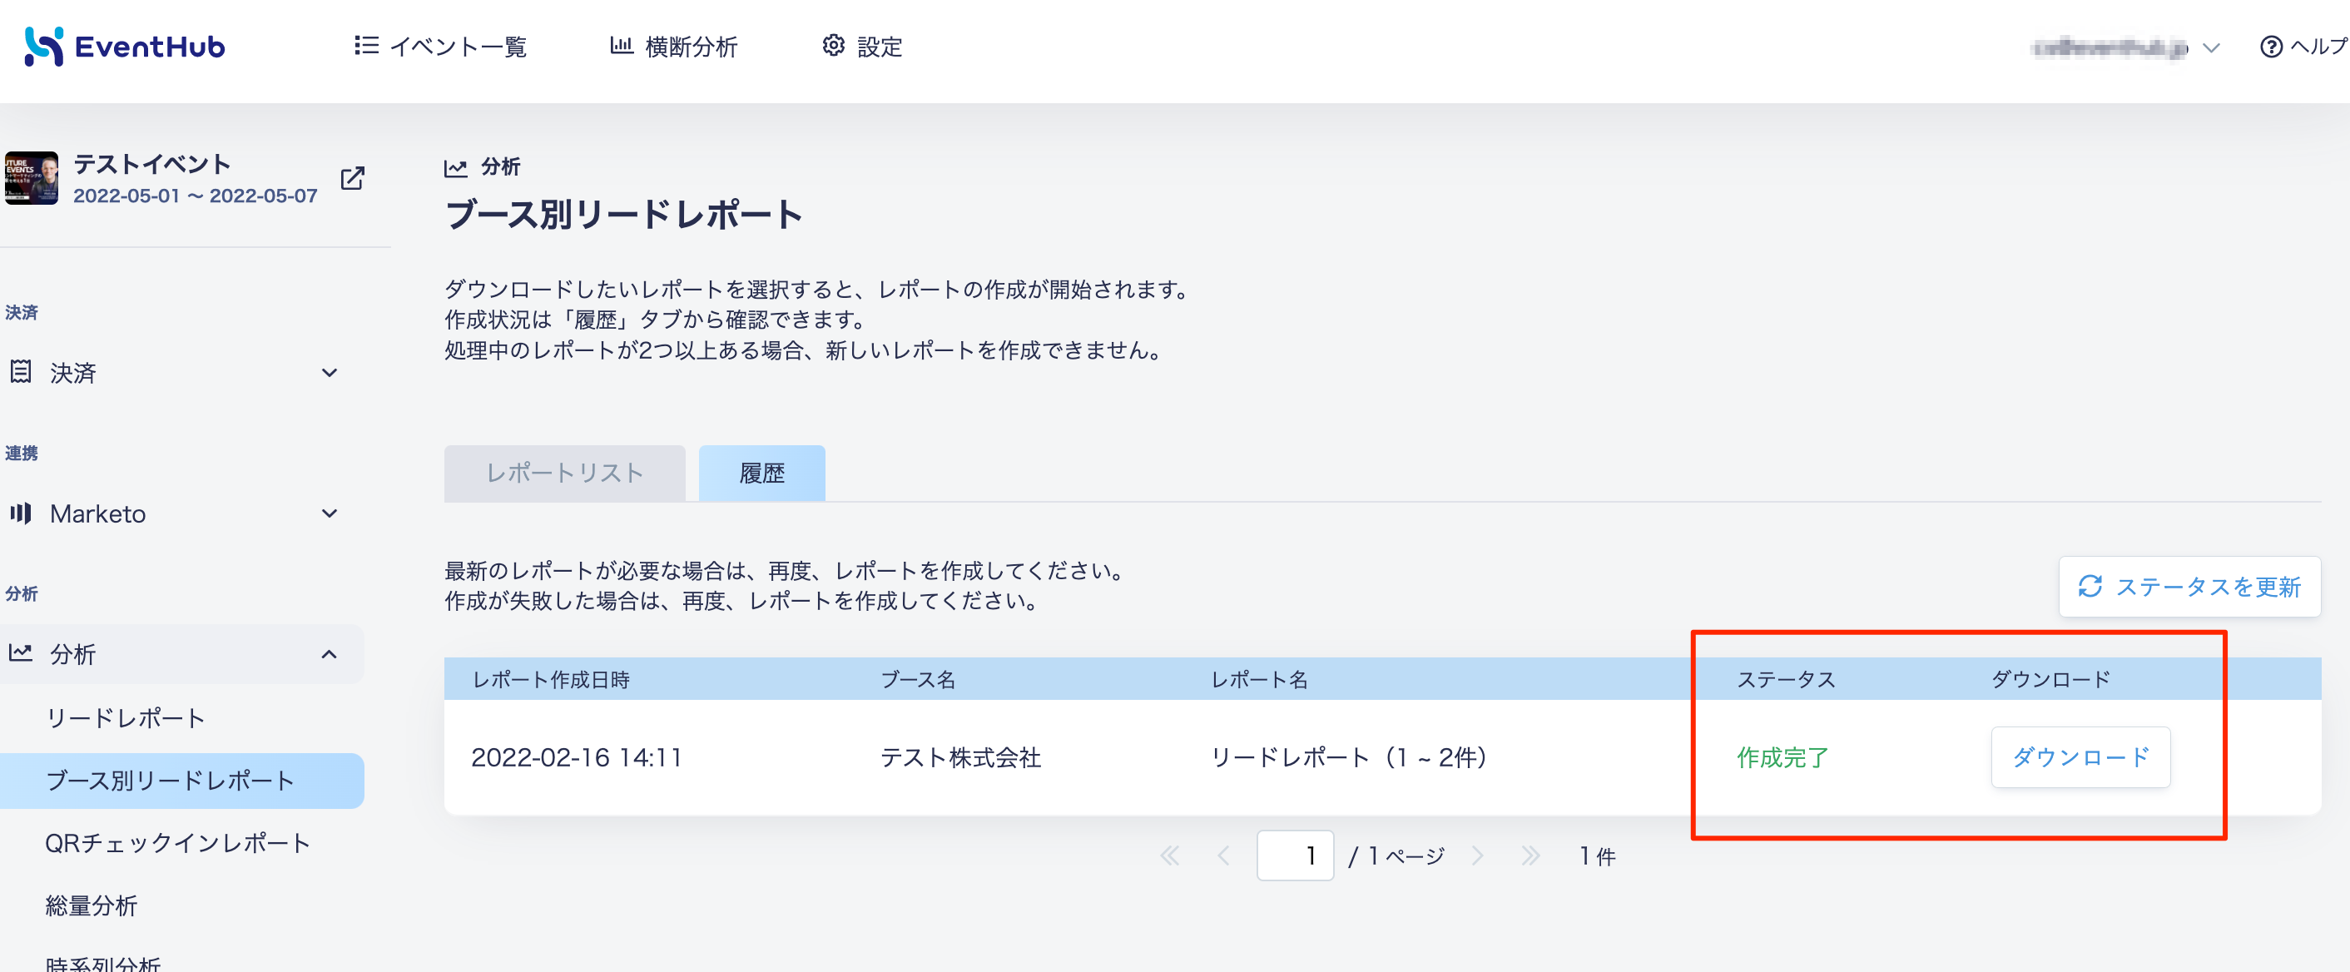
Task: Click the ステータスを更新 button
Action: 2189,586
